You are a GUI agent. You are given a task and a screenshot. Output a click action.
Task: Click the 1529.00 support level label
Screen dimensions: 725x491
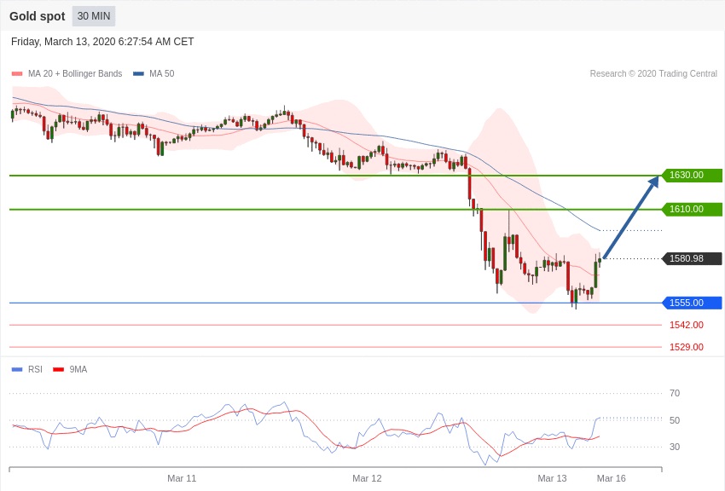pyautogui.click(x=686, y=347)
